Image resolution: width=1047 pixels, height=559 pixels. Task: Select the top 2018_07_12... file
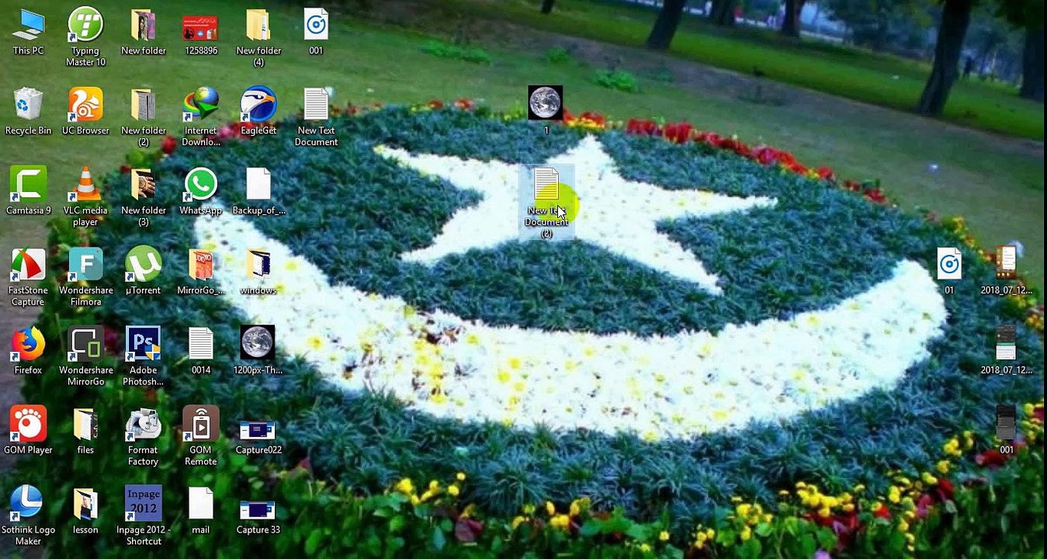point(1006,272)
